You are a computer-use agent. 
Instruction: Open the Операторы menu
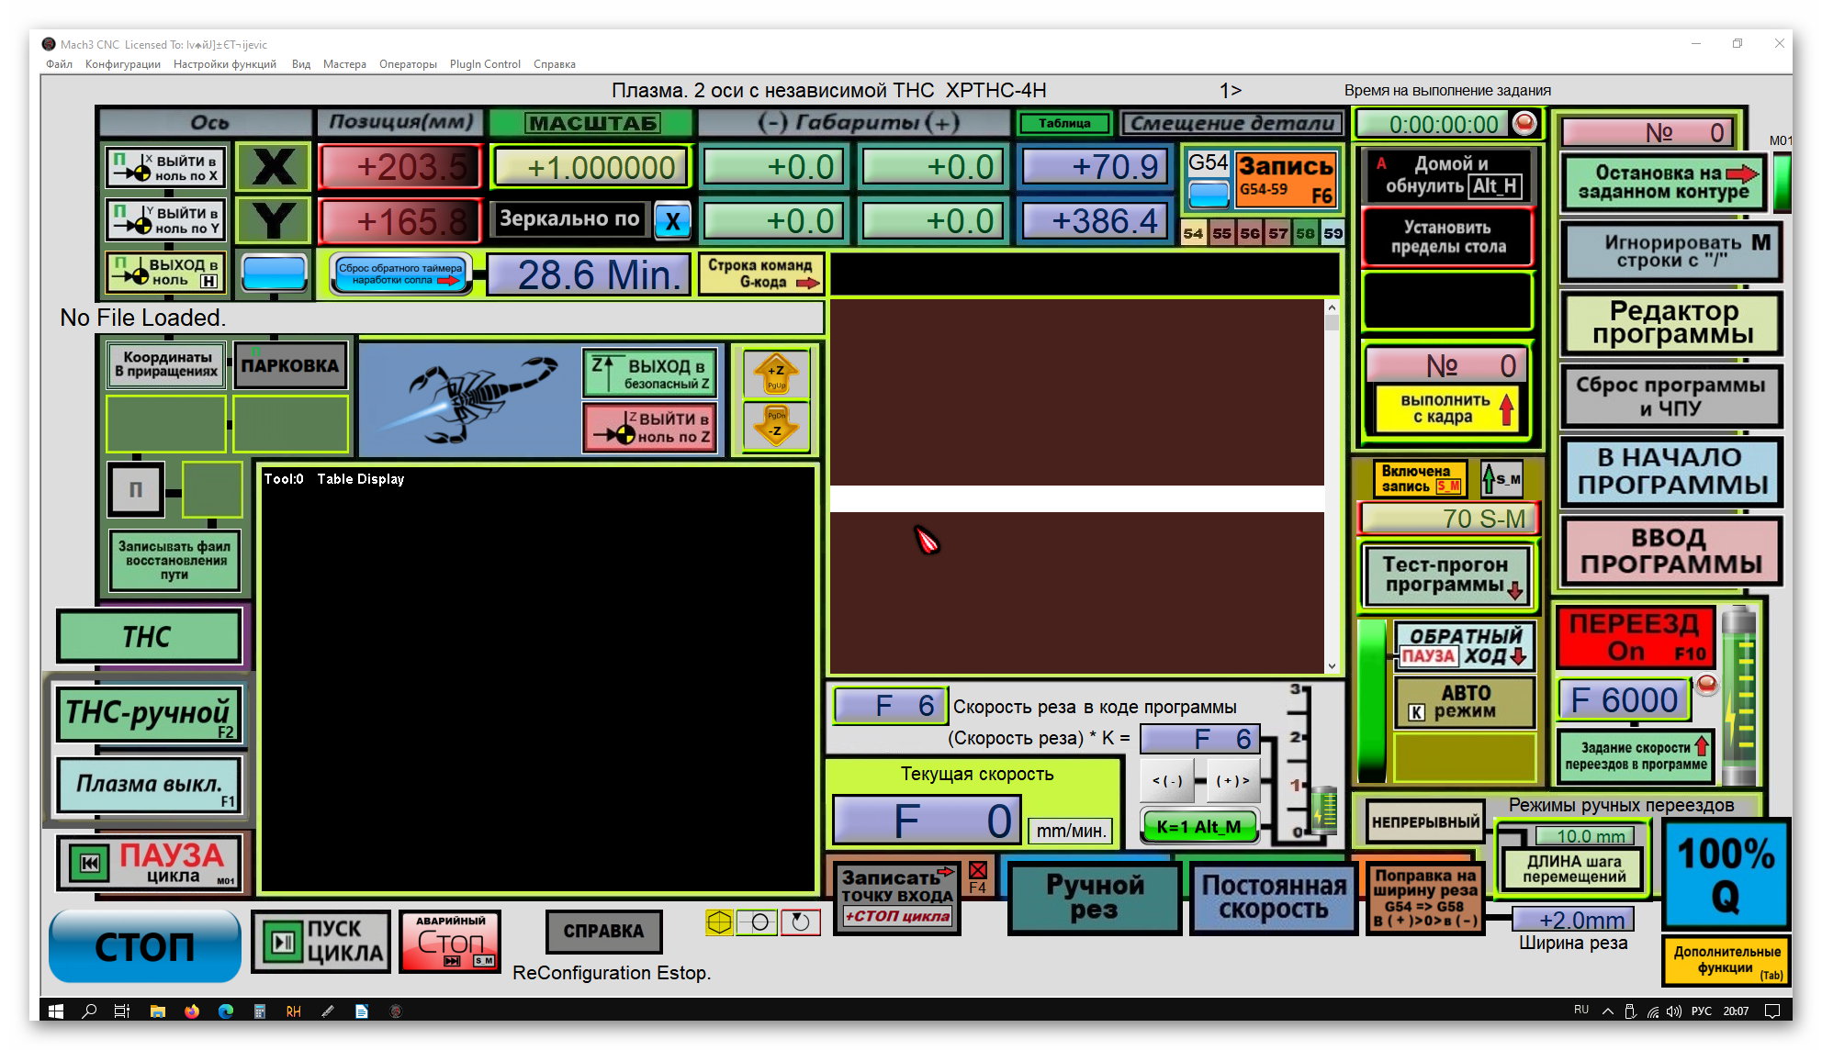(x=408, y=64)
